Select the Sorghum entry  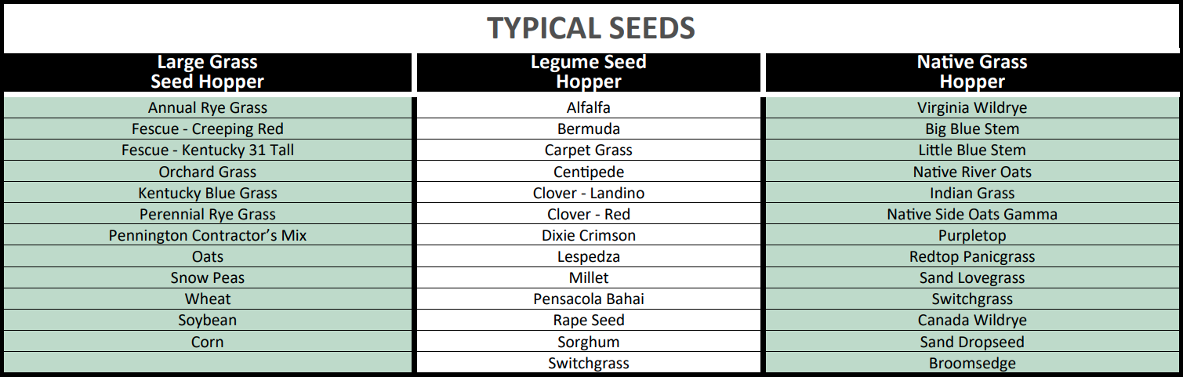pyautogui.click(x=589, y=342)
